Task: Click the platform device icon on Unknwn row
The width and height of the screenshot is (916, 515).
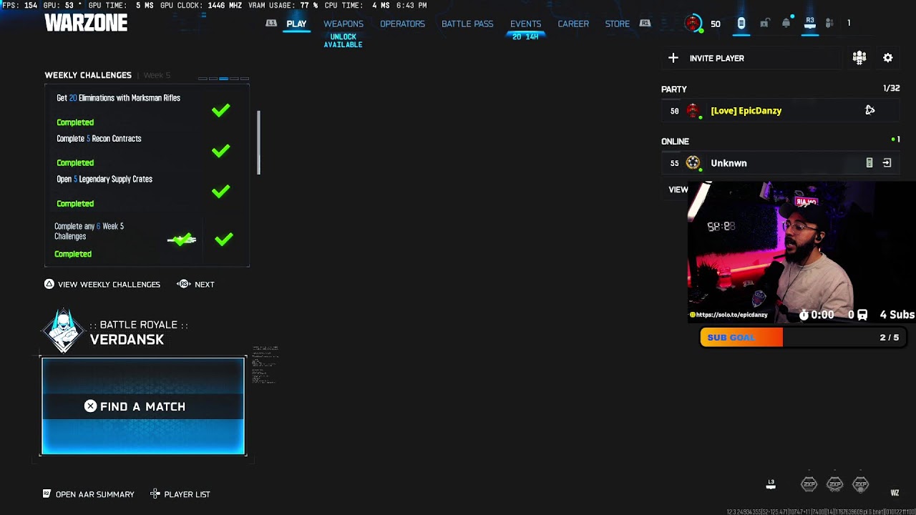Action: (869, 163)
